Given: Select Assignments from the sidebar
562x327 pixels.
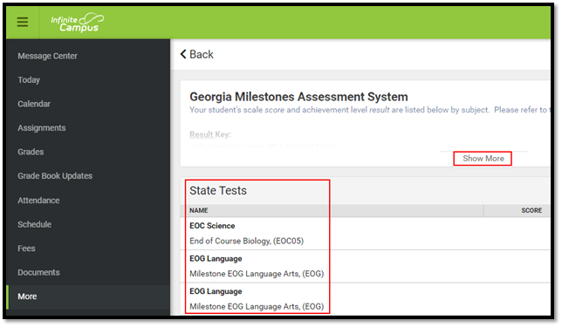Looking at the screenshot, I should 42,128.
